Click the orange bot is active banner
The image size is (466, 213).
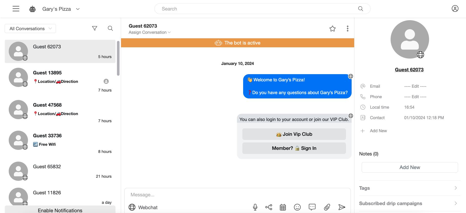point(237,43)
